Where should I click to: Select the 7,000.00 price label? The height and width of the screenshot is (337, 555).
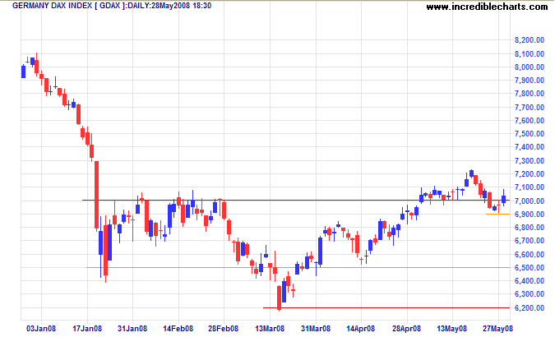tap(530, 201)
